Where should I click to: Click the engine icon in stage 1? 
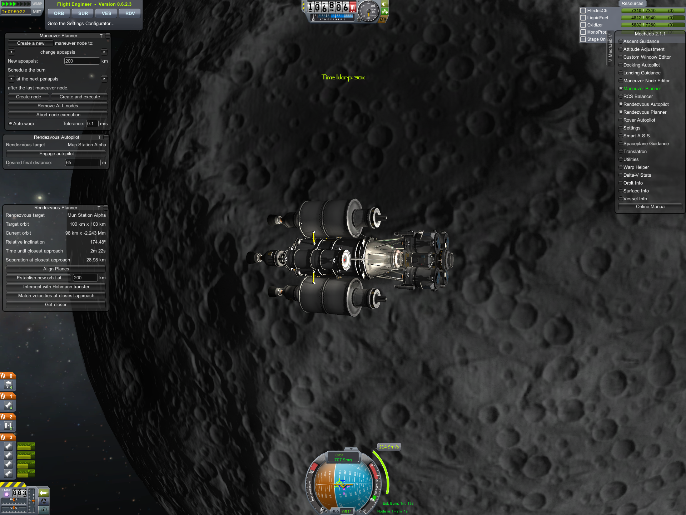[8, 406]
